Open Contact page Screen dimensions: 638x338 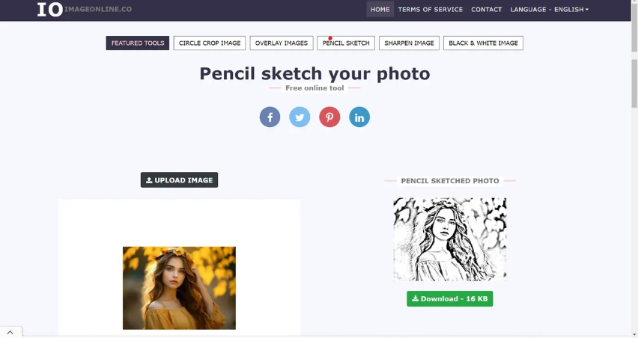click(x=486, y=9)
